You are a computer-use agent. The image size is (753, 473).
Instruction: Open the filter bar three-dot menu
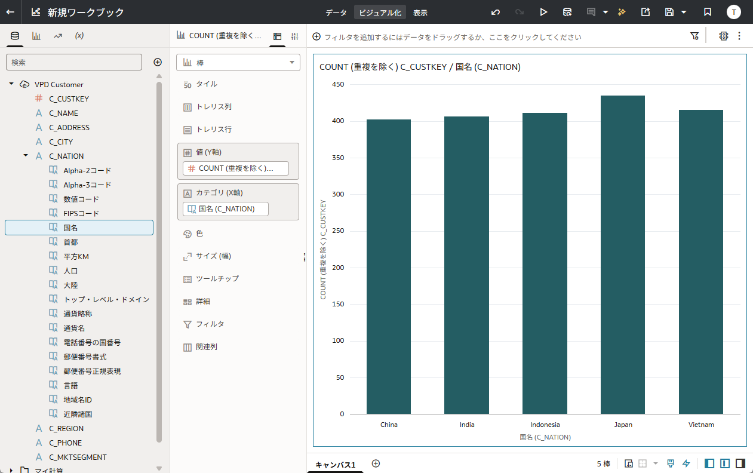tap(739, 36)
